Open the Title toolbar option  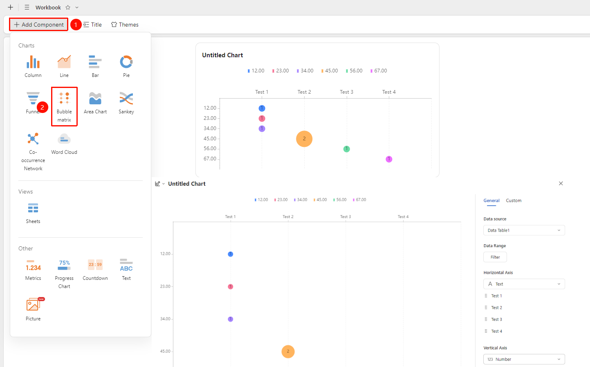pos(92,25)
